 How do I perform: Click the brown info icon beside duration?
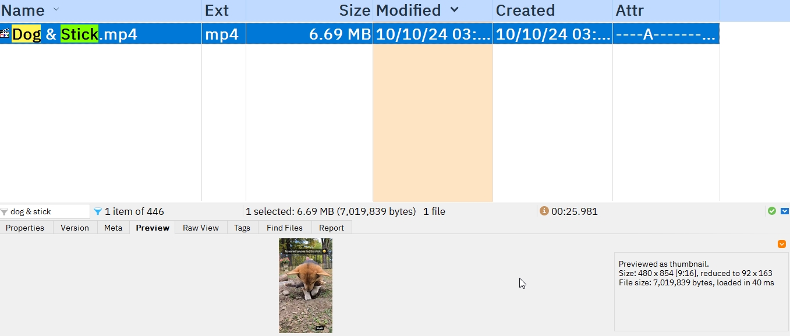click(544, 211)
